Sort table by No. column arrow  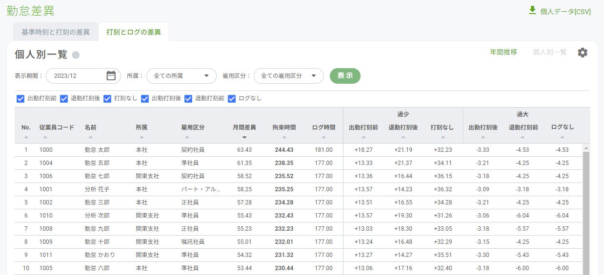point(26,137)
